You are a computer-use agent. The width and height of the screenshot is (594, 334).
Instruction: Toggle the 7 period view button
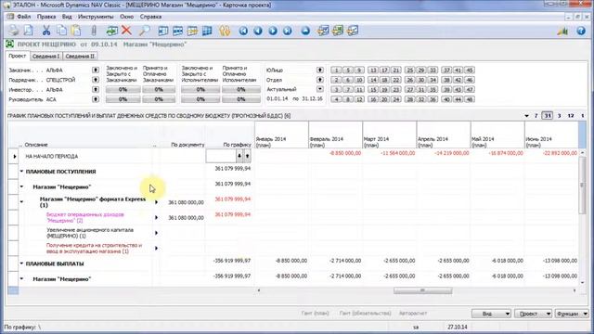536,115
